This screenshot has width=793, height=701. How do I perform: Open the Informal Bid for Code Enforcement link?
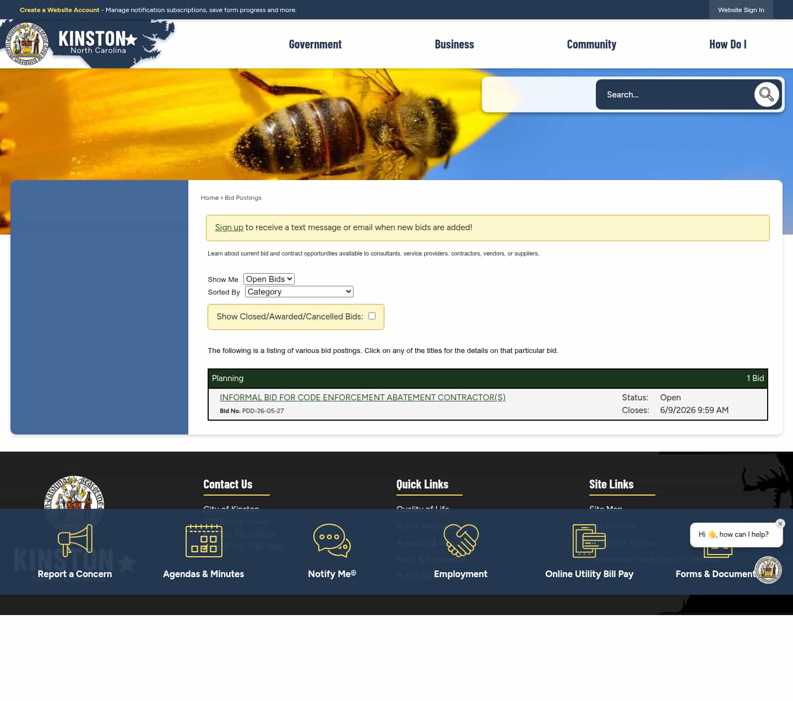coord(362,398)
